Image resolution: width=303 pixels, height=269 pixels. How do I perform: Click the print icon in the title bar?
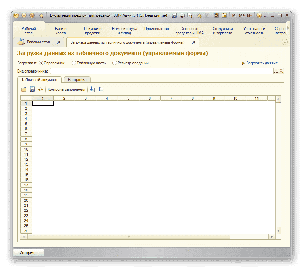tap(182, 15)
